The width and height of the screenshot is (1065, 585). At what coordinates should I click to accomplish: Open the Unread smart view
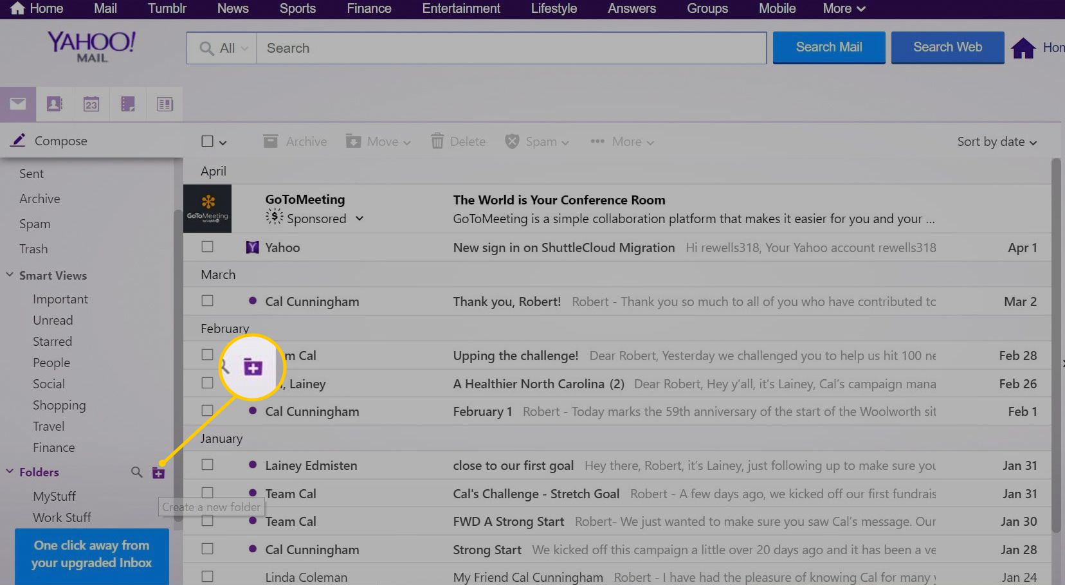[53, 320]
